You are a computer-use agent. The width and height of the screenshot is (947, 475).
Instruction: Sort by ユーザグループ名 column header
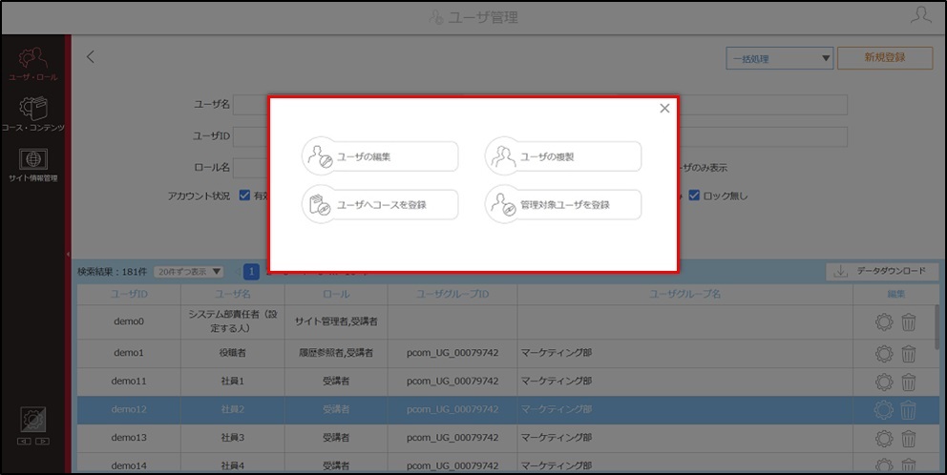pyautogui.click(x=684, y=294)
